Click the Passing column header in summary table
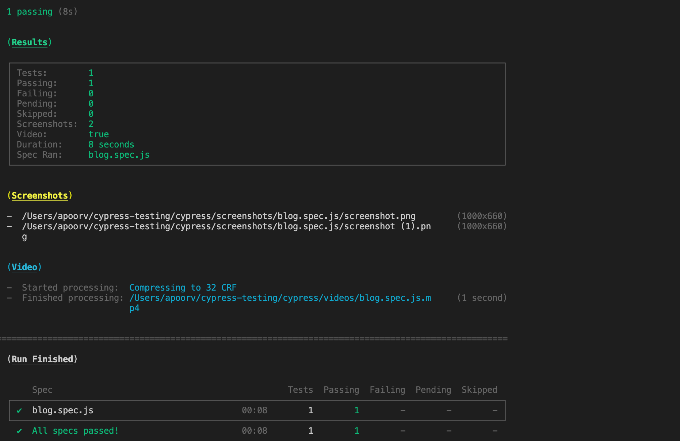Image resolution: width=680 pixels, height=441 pixels. pyautogui.click(x=341, y=390)
